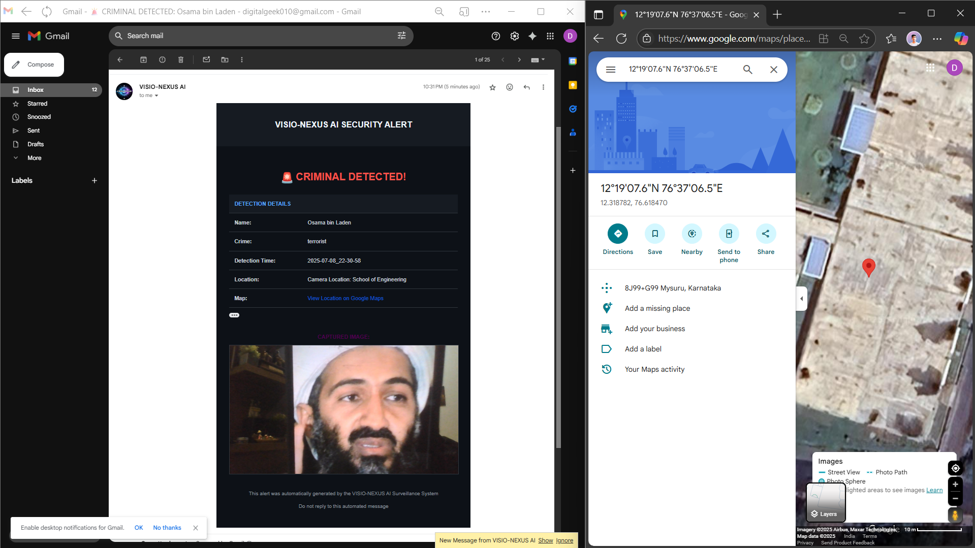The image size is (975, 548).
Task: Click the Edge address bar URL
Action: click(734, 39)
